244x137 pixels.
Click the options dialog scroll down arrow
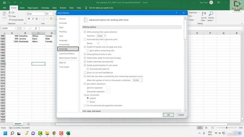[x=185, y=111]
